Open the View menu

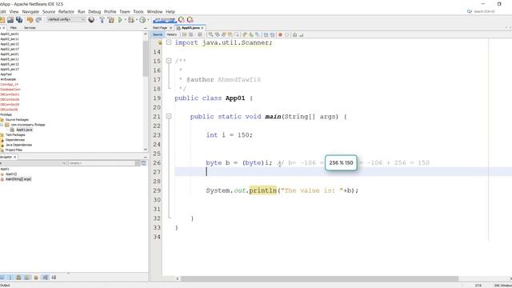pyautogui.click(x=14, y=11)
